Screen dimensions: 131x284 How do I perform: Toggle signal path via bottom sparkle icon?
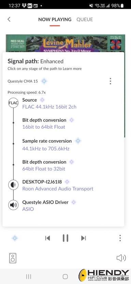tap(15, 238)
